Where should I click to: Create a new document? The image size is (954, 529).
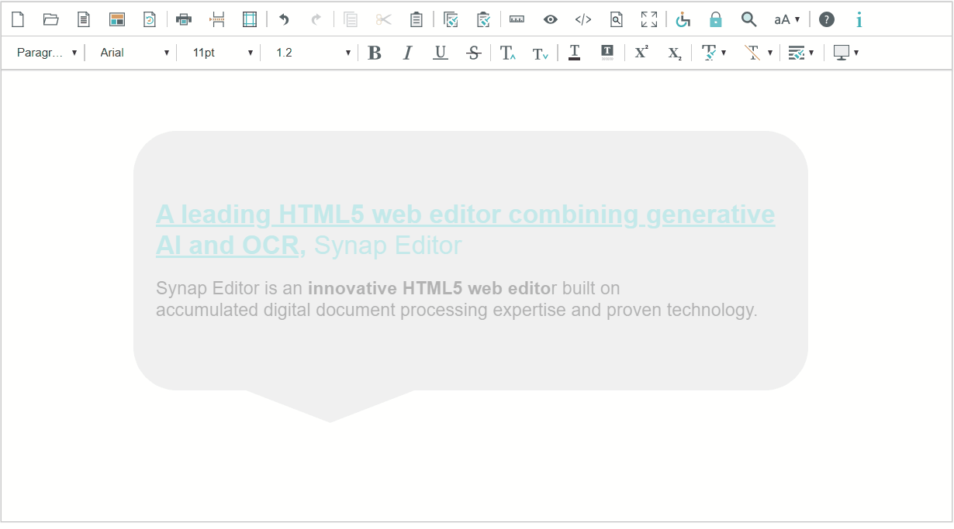point(18,19)
